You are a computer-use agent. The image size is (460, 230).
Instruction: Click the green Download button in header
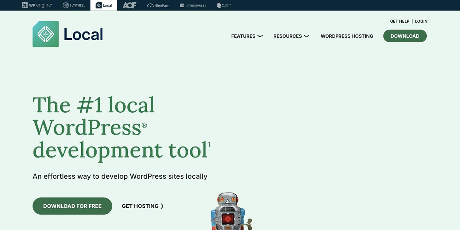405,36
